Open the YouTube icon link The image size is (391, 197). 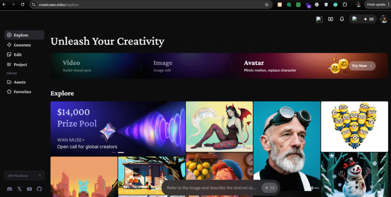29,189
